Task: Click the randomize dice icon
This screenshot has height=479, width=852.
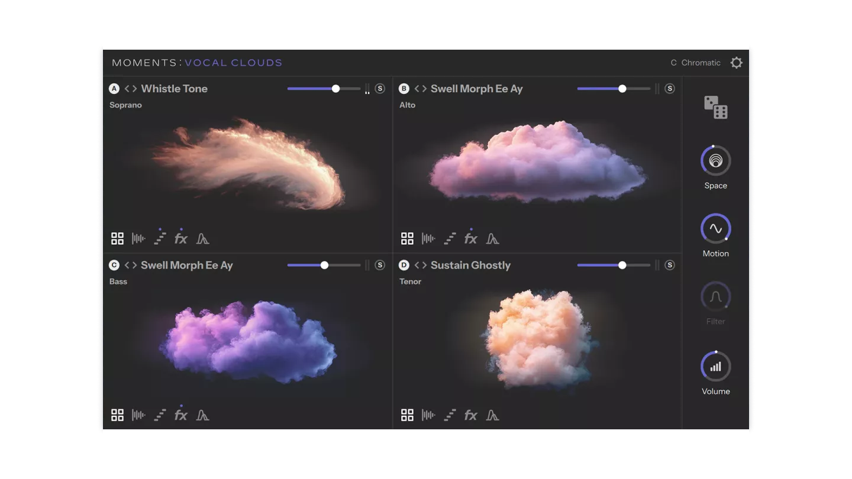Action: pos(715,107)
